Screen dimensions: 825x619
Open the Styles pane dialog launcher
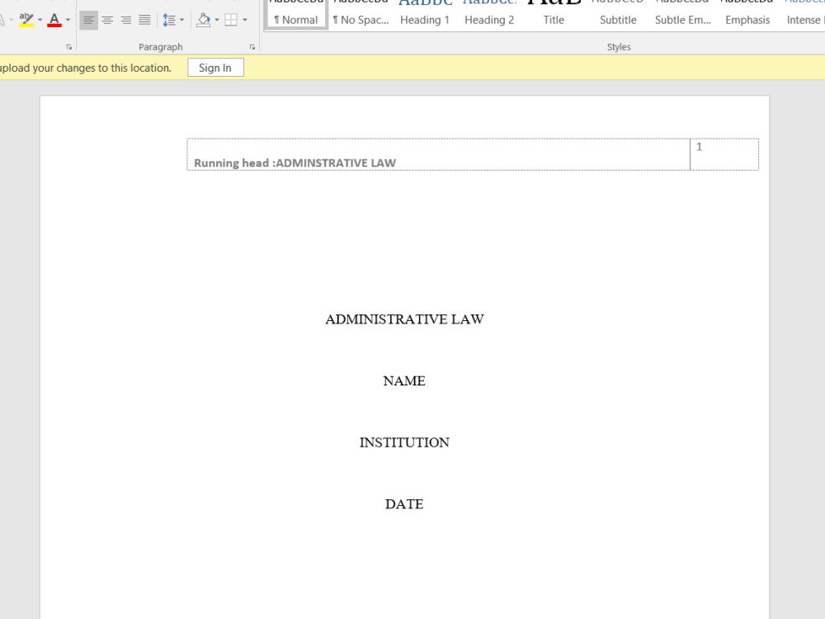tap(819, 47)
